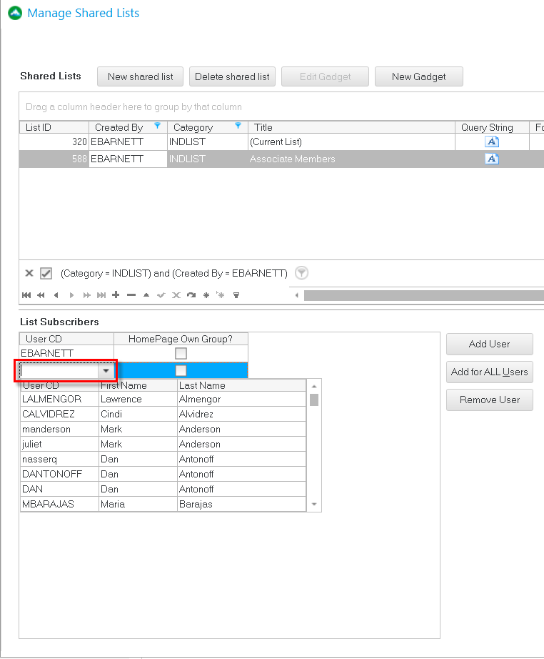Open the Created By column filter
Image resolution: width=544 pixels, height=659 pixels.
point(157,126)
